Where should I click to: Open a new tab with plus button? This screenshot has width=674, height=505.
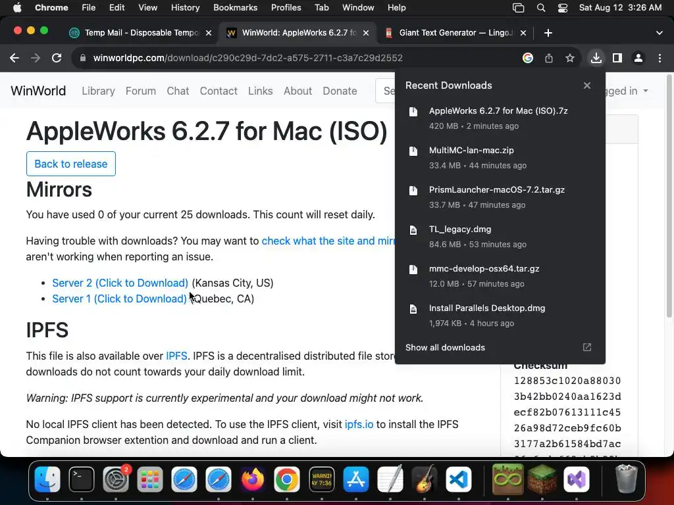(x=548, y=33)
